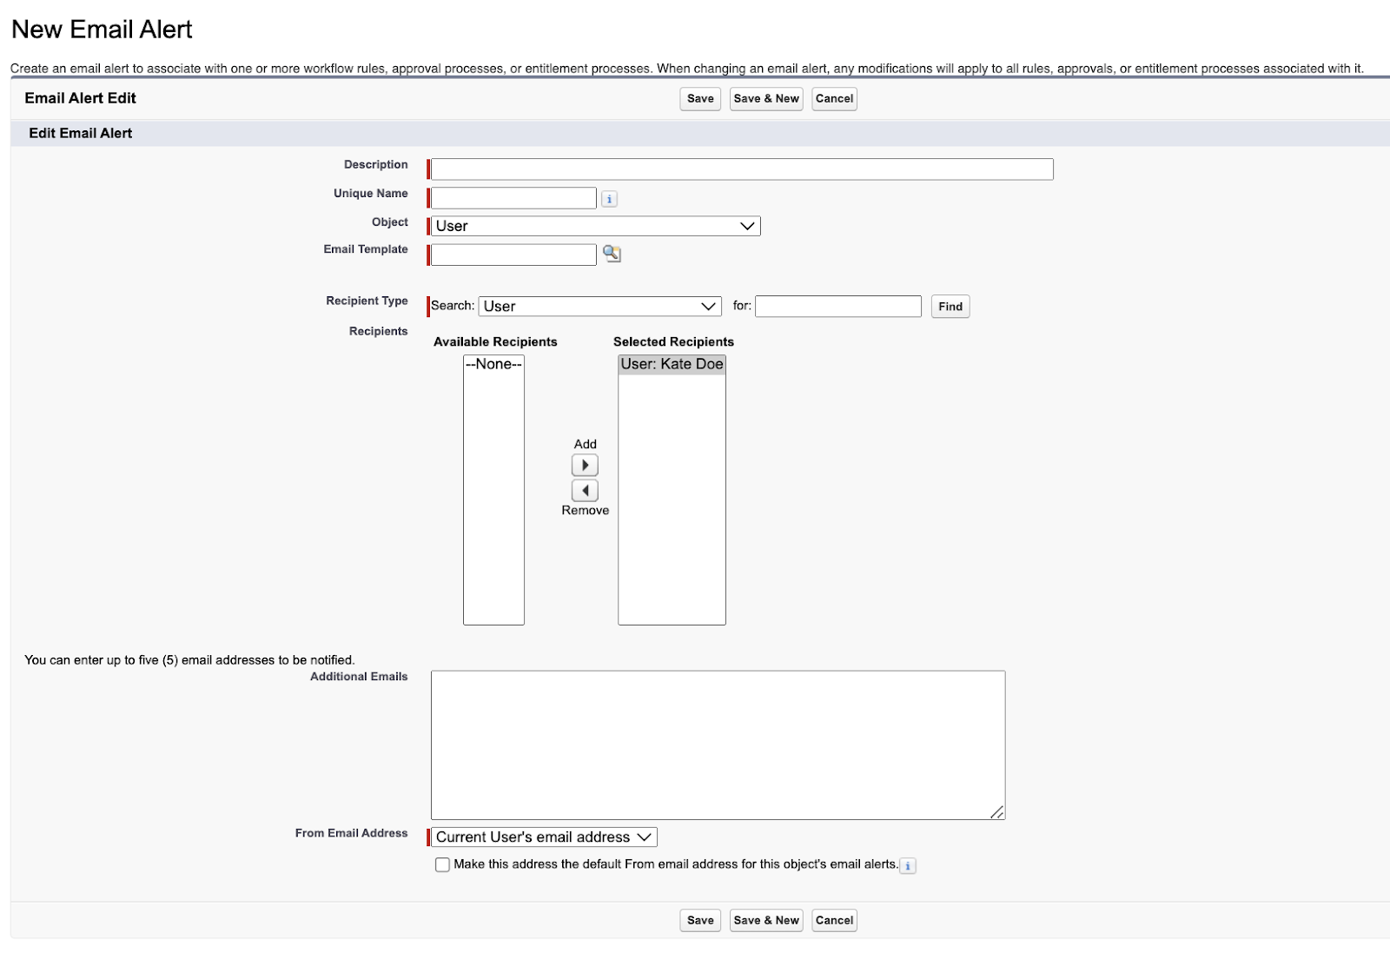Click the top Save button
This screenshot has width=1390, height=953.
(700, 99)
